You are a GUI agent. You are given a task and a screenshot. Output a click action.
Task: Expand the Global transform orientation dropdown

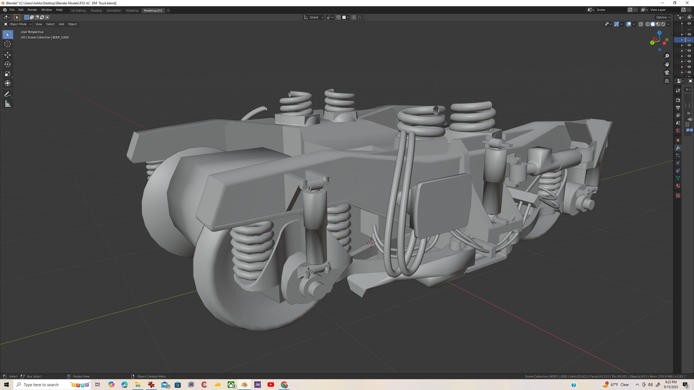click(314, 17)
